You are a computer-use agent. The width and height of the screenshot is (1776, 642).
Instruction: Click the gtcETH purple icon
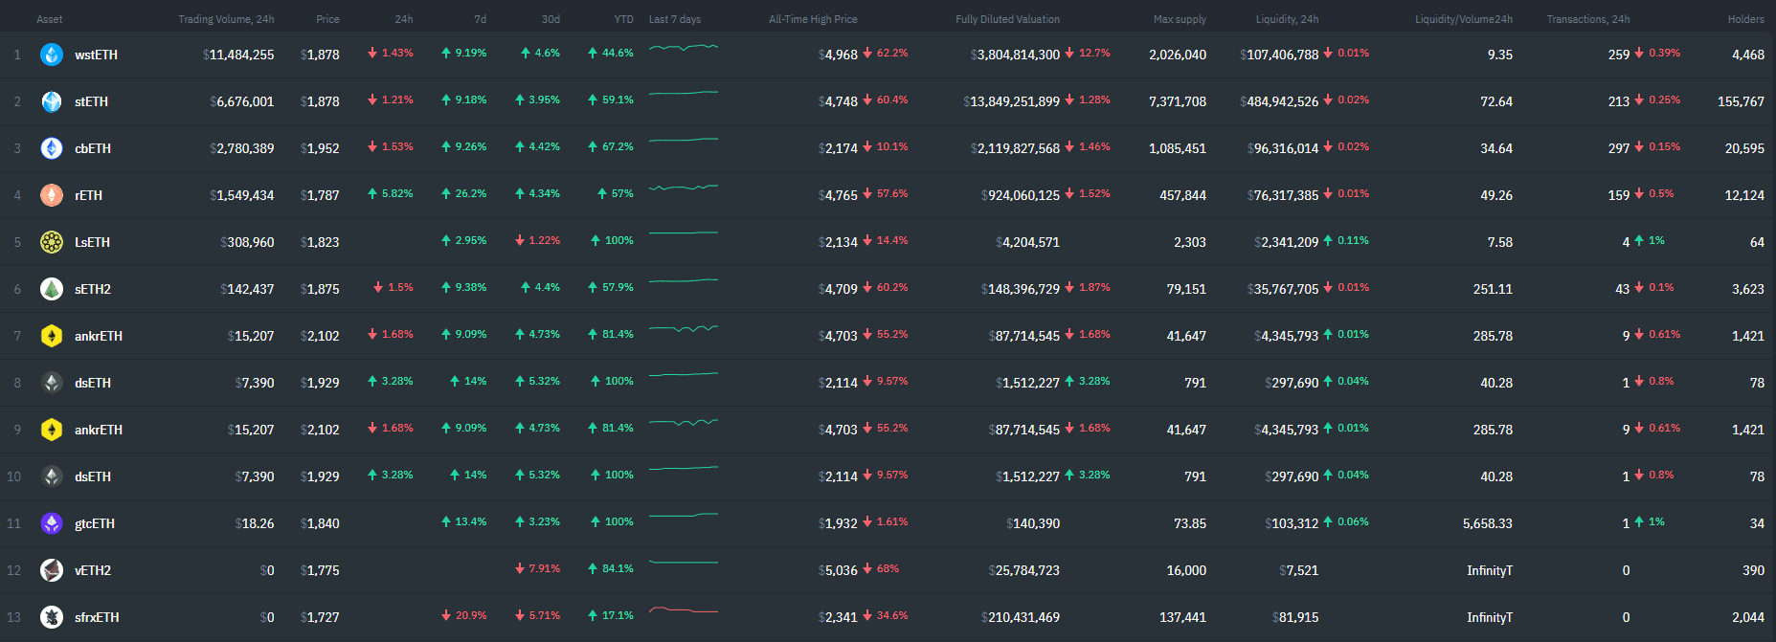tap(52, 523)
